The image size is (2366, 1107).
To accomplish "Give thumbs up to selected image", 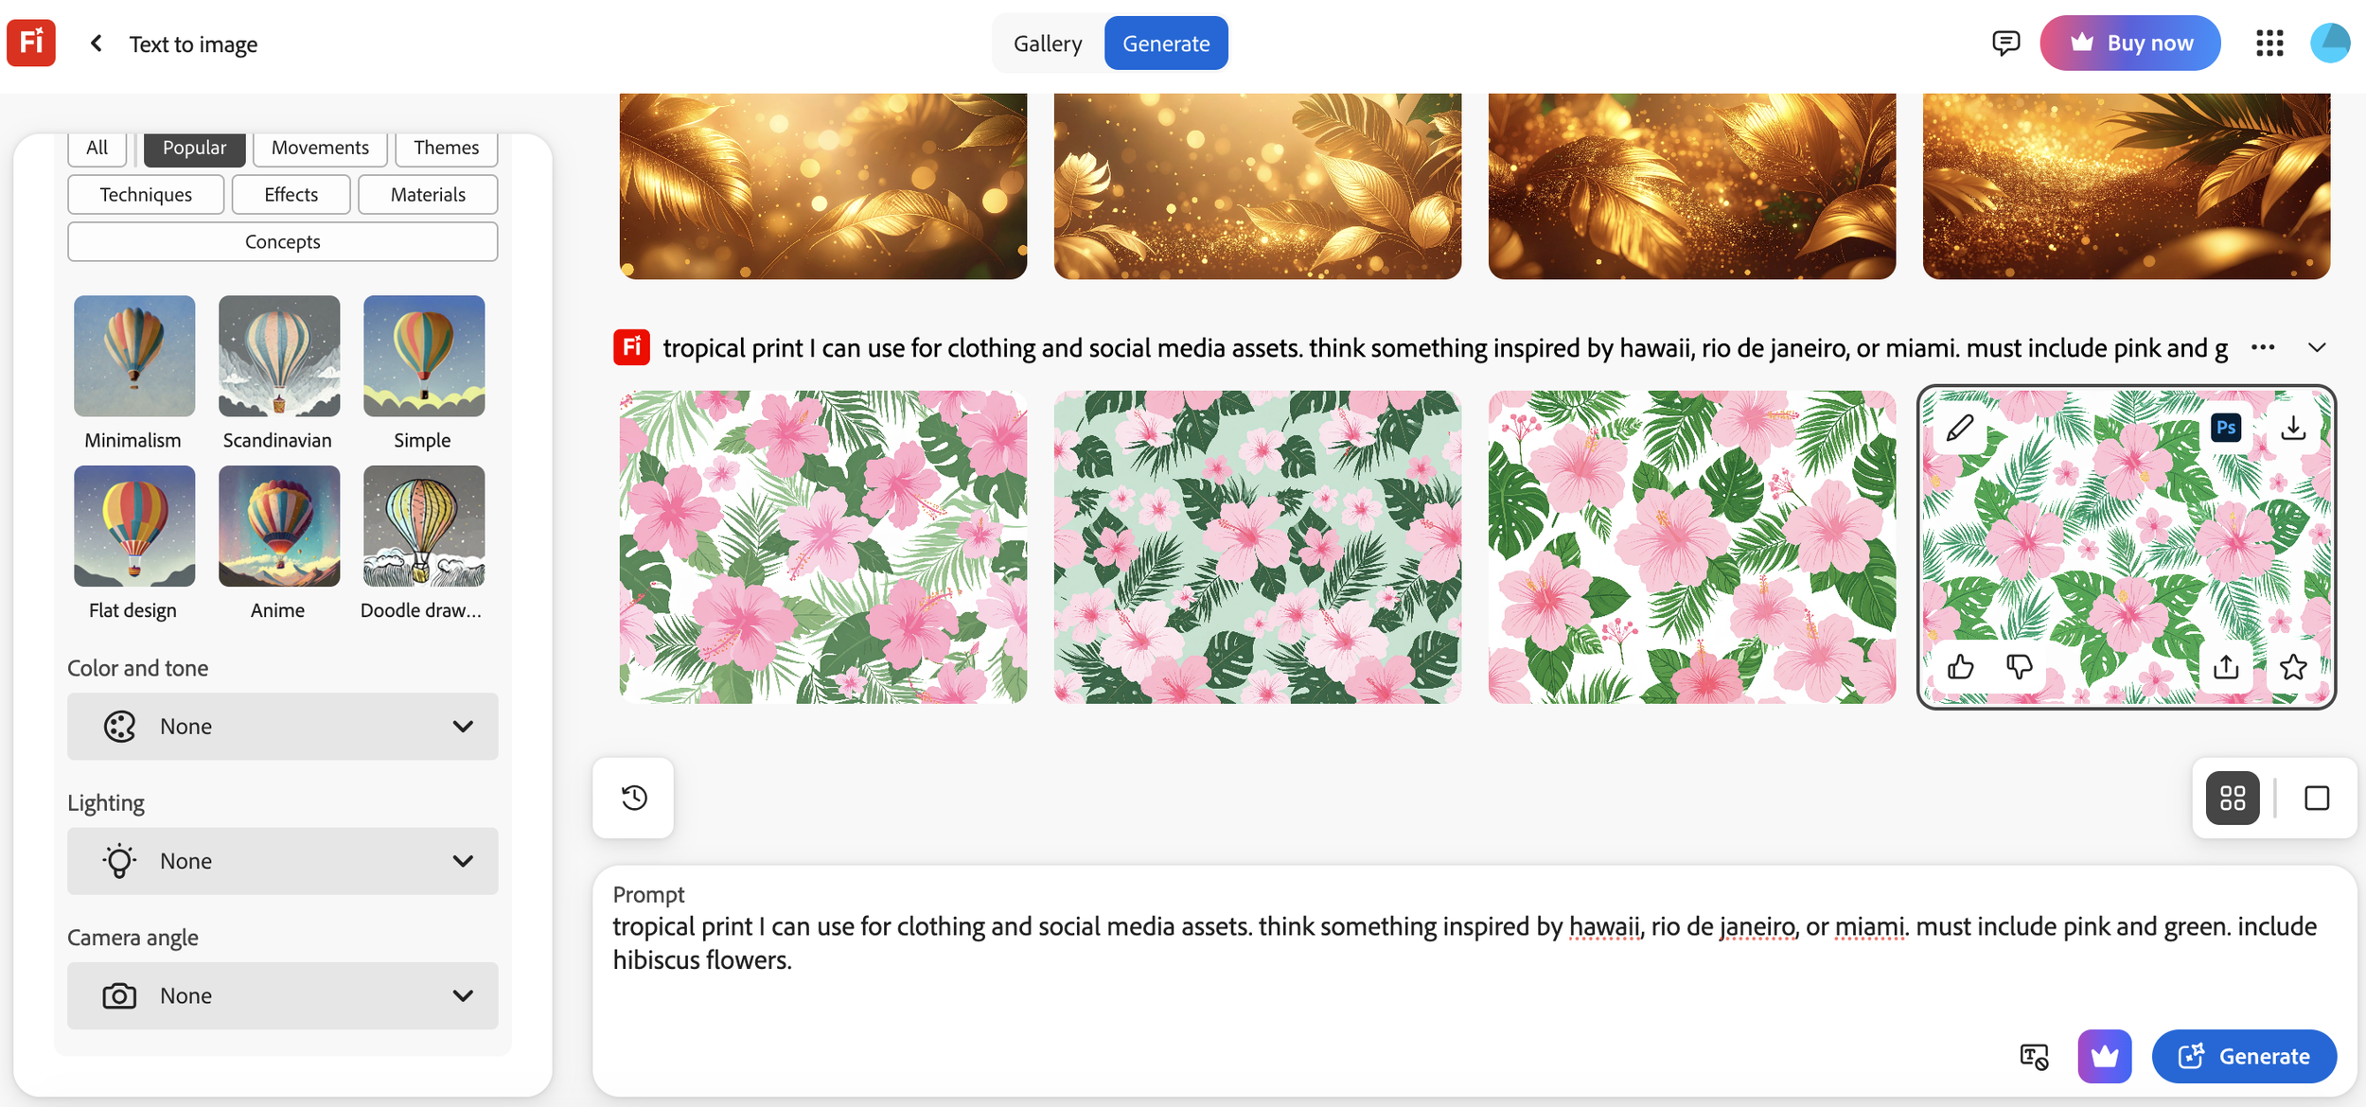I will 1960,667.
